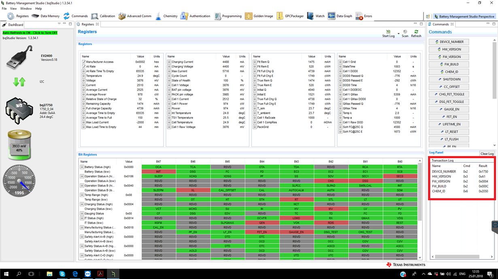Toggle lock icon beside Charging Current

tap(169, 62)
